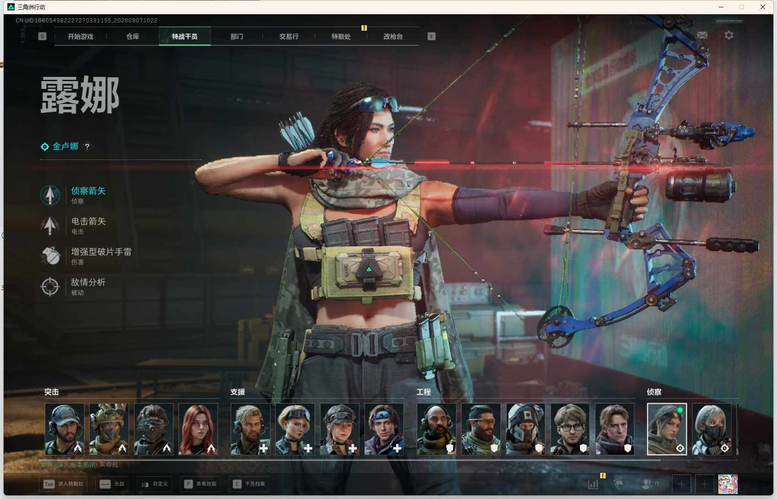This screenshot has height=499, width=777.
Task: Click the Q previous-tab key icon
Action: 42,36
